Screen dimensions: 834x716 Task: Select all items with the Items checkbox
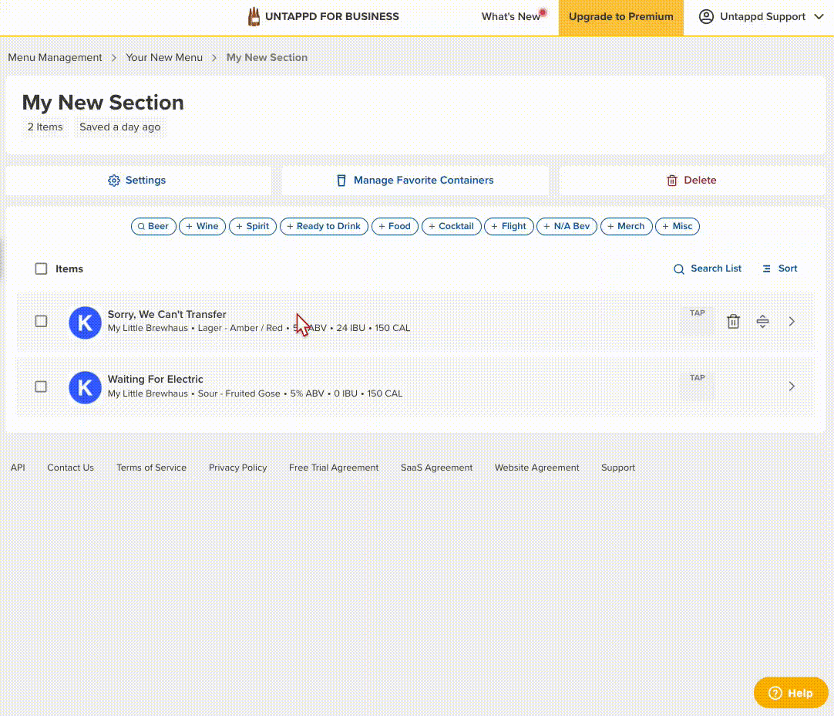[x=41, y=268]
